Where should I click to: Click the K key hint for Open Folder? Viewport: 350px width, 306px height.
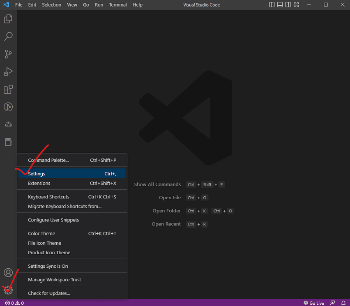click(205, 211)
